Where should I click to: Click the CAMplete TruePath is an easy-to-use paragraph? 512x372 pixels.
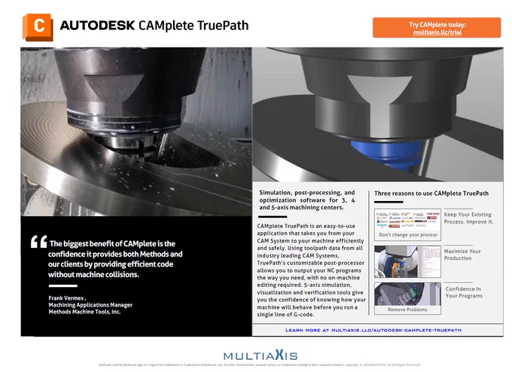pyautogui.click(x=311, y=270)
